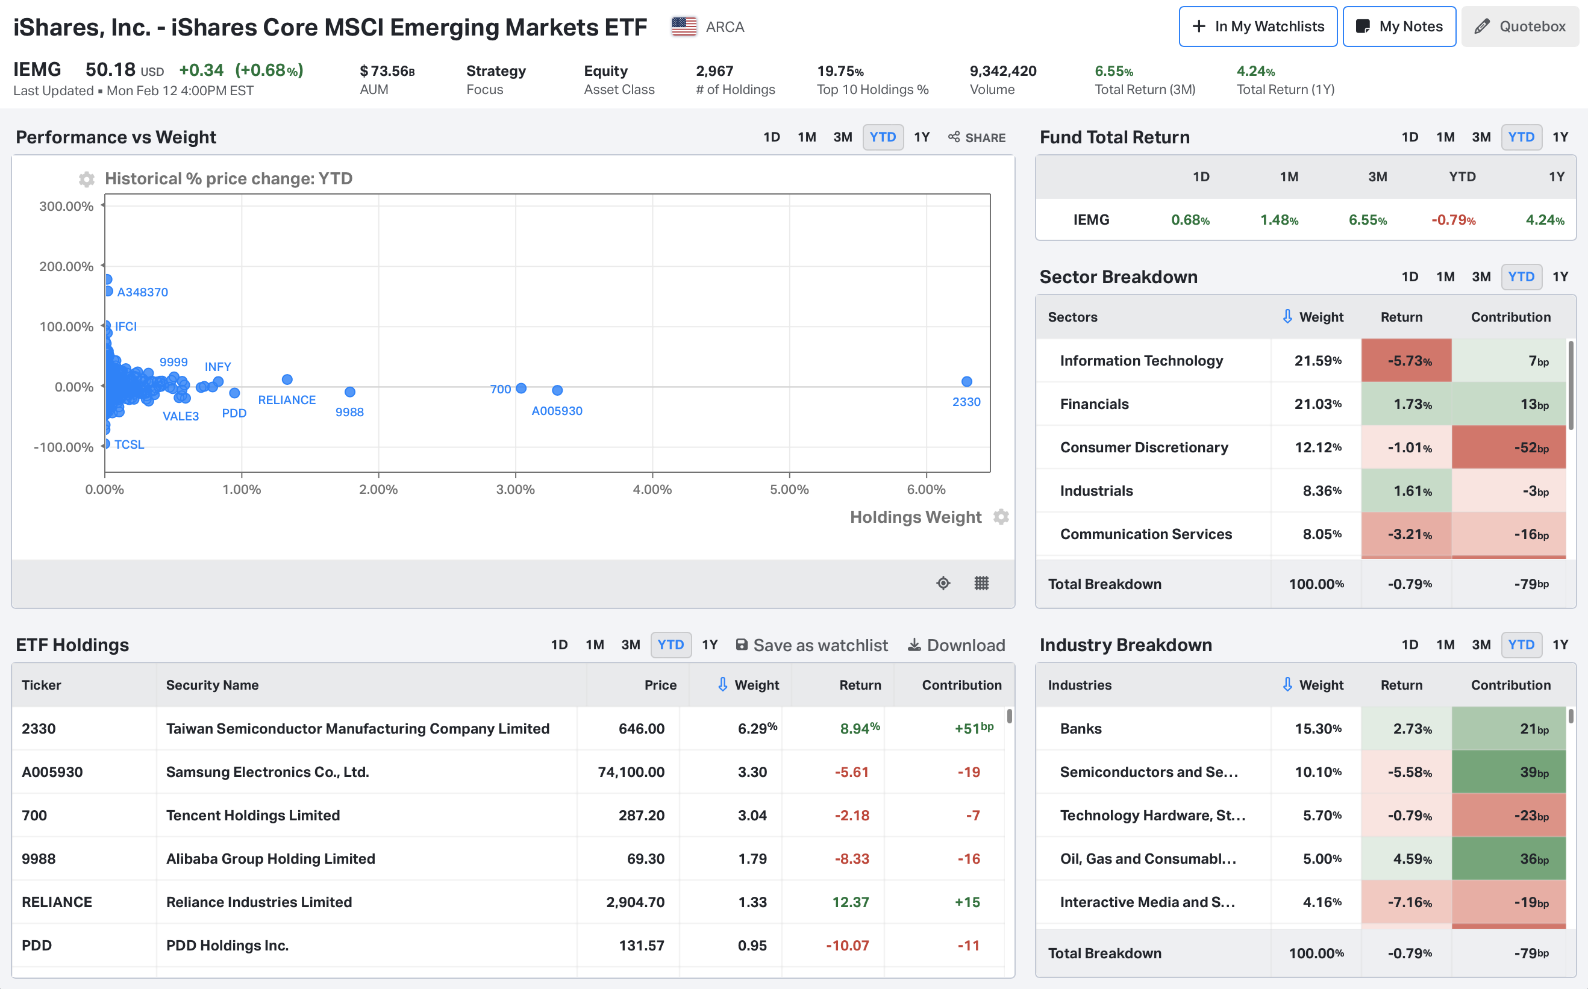The image size is (1588, 989).
Task: Open My Notes
Action: click(1399, 27)
